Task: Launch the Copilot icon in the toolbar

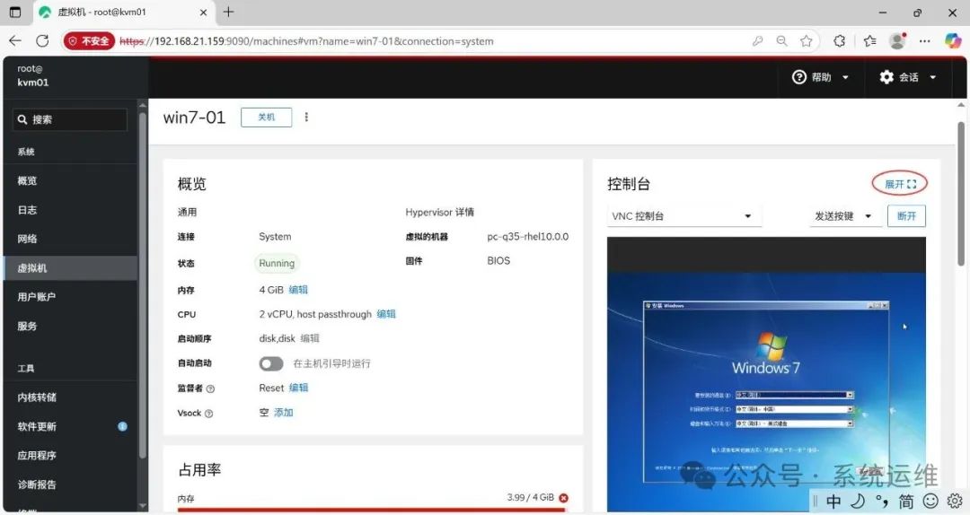Action: pyautogui.click(x=953, y=40)
